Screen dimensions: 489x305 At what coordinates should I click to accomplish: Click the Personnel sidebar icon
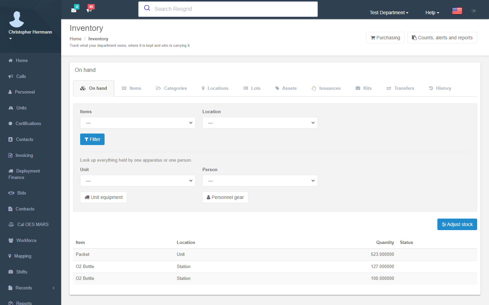coord(10,92)
